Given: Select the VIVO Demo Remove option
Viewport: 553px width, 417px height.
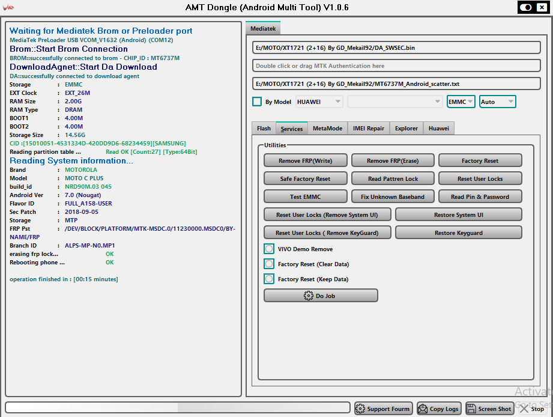Looking at the screenshot, I should [x=269, y=249].
